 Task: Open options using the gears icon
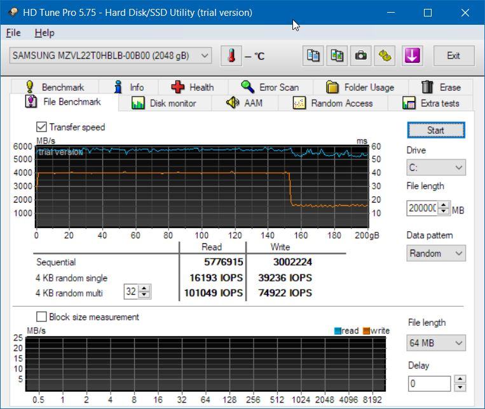pos(385,56)
